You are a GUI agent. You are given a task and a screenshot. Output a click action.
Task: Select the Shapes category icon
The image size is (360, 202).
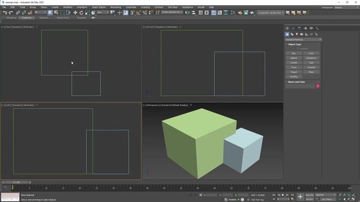[x=292, y=34]
